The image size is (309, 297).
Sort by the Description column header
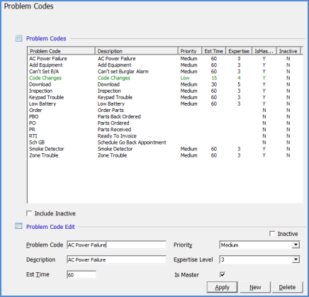click(x=136, y=51)
